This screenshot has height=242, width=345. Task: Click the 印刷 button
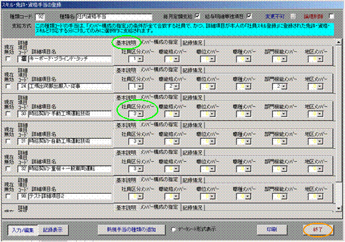click(271, 229)
